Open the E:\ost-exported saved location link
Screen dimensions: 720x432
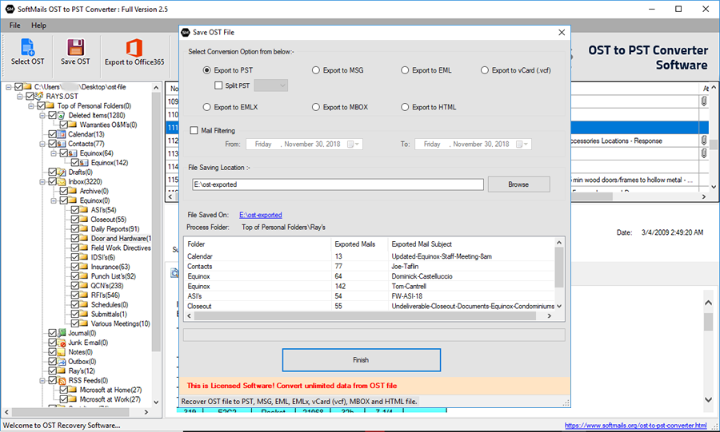click(x=260, y=215)
